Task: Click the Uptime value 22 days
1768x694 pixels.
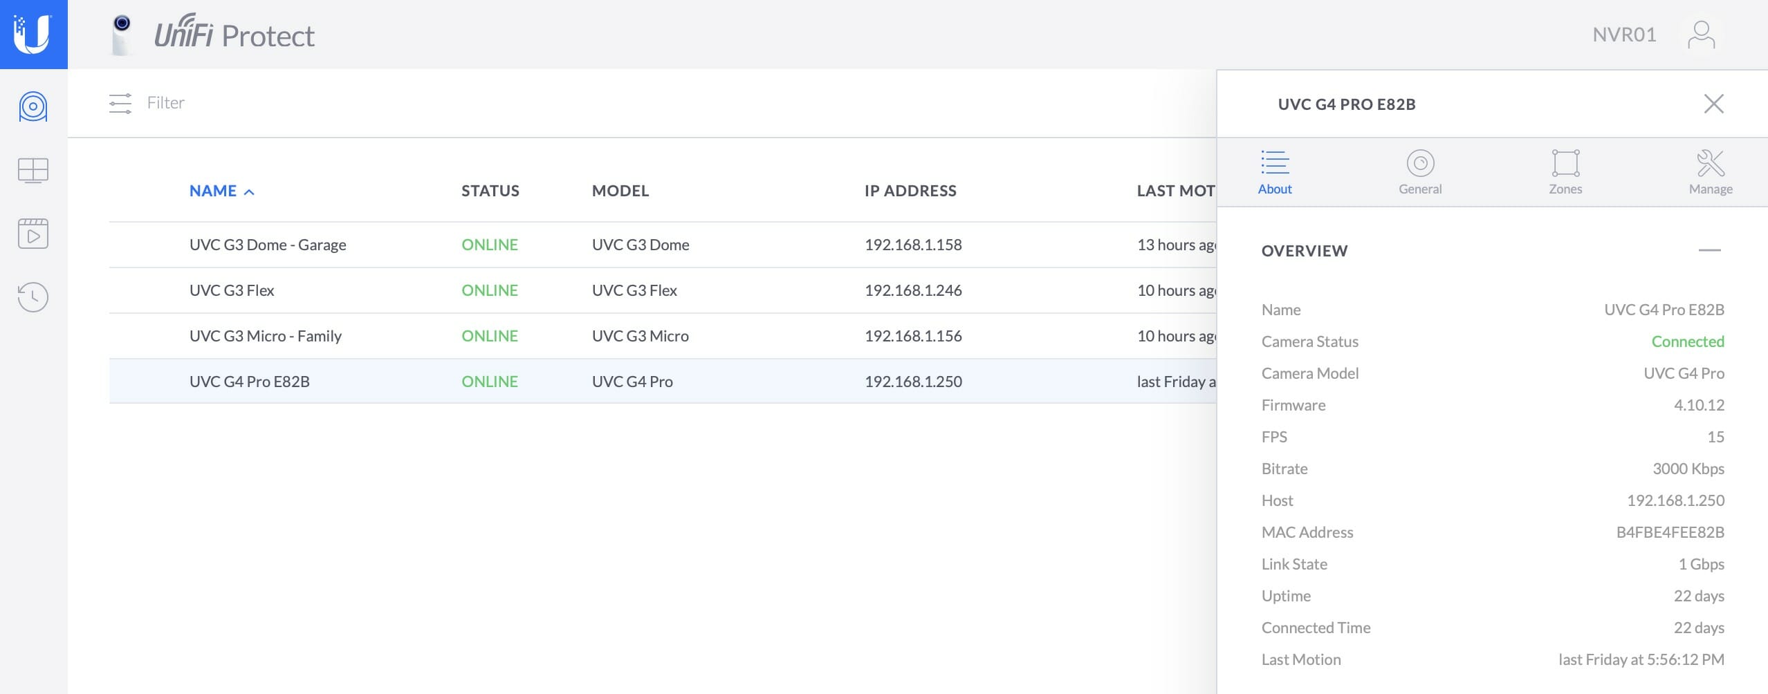Action: point(1699,596)
